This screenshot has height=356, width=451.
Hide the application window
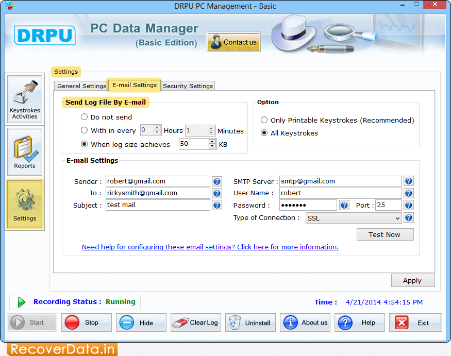click(x=141, y=323)
